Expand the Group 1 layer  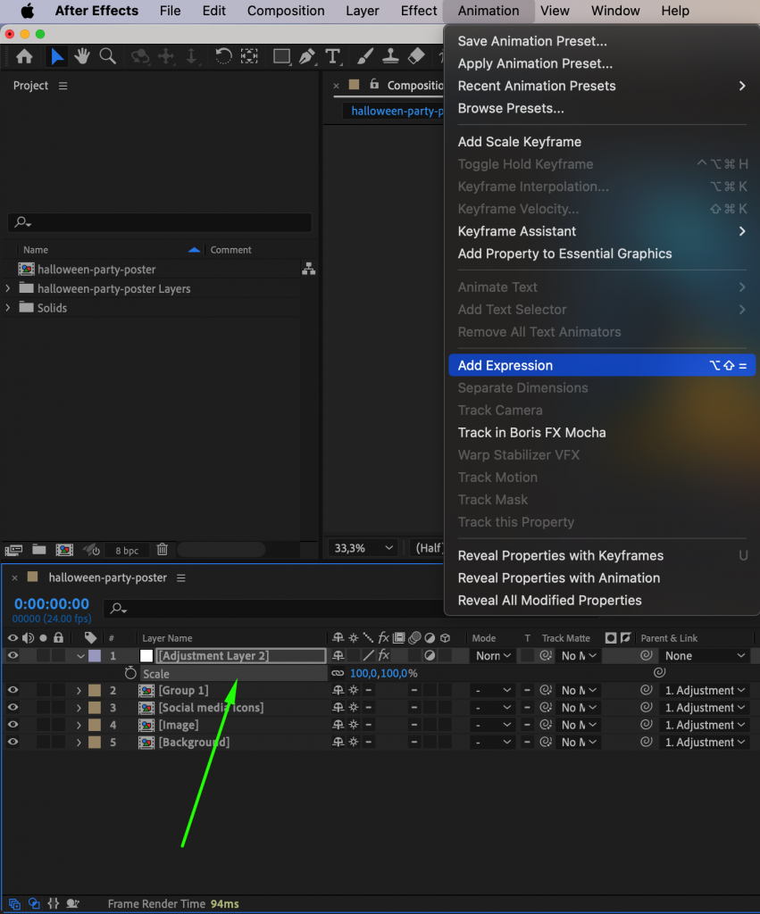click(x=79, y=690)
